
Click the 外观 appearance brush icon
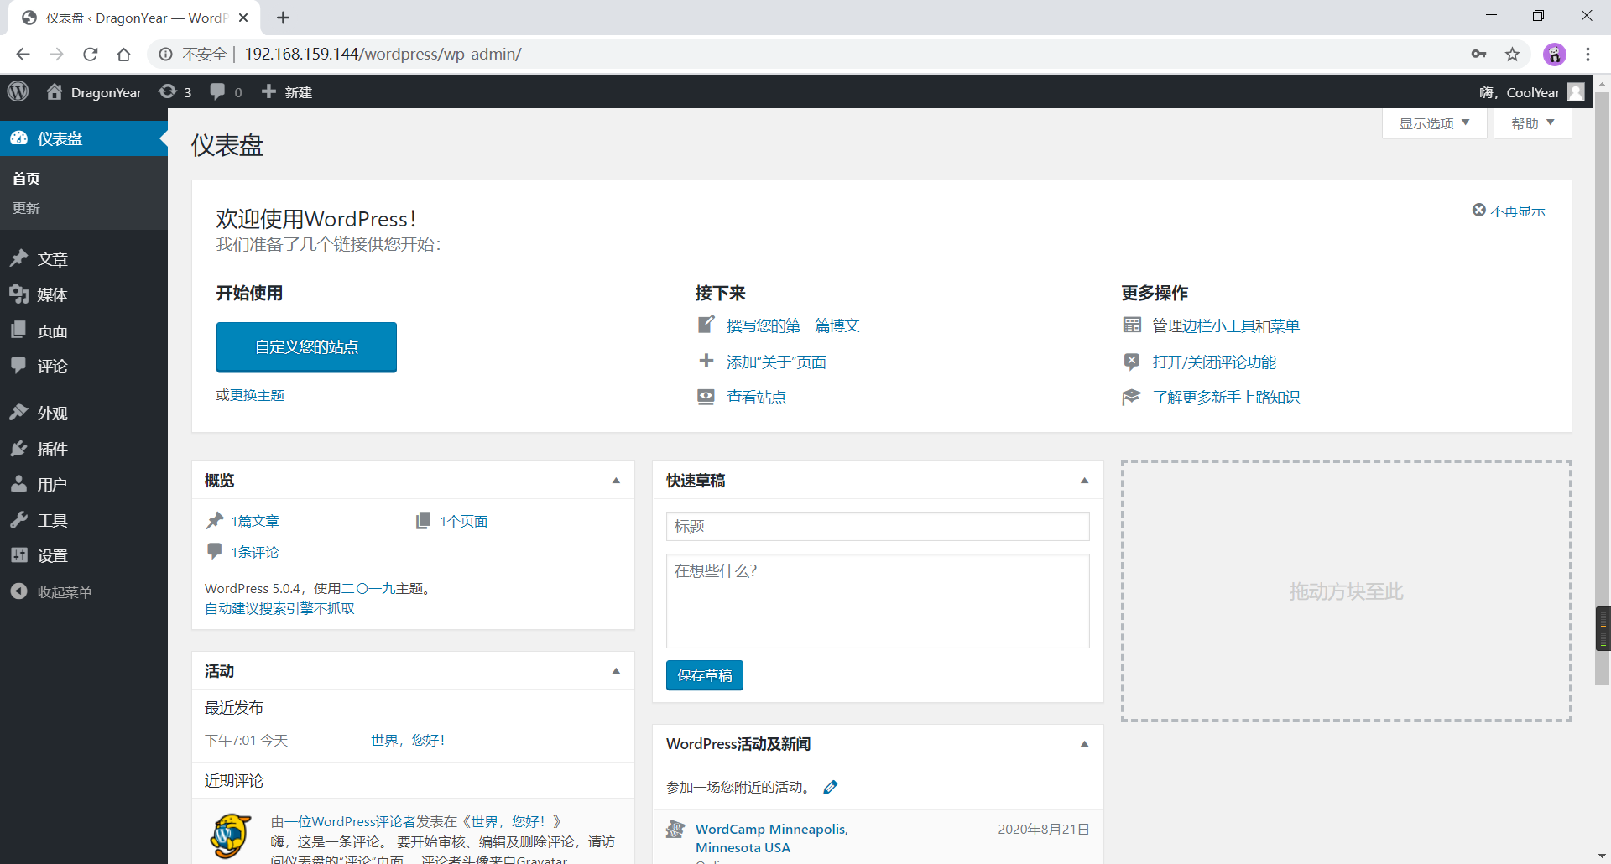point(18,413)
